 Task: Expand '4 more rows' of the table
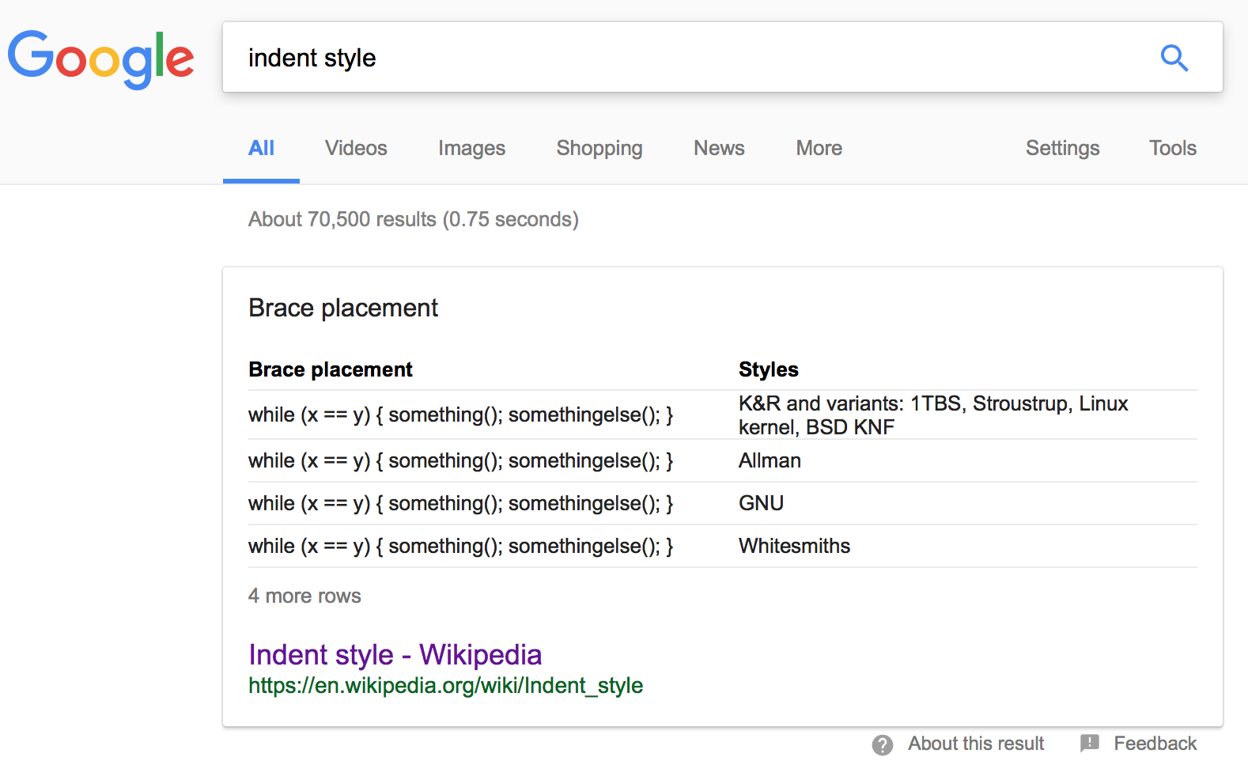click(x=304, y=596)
